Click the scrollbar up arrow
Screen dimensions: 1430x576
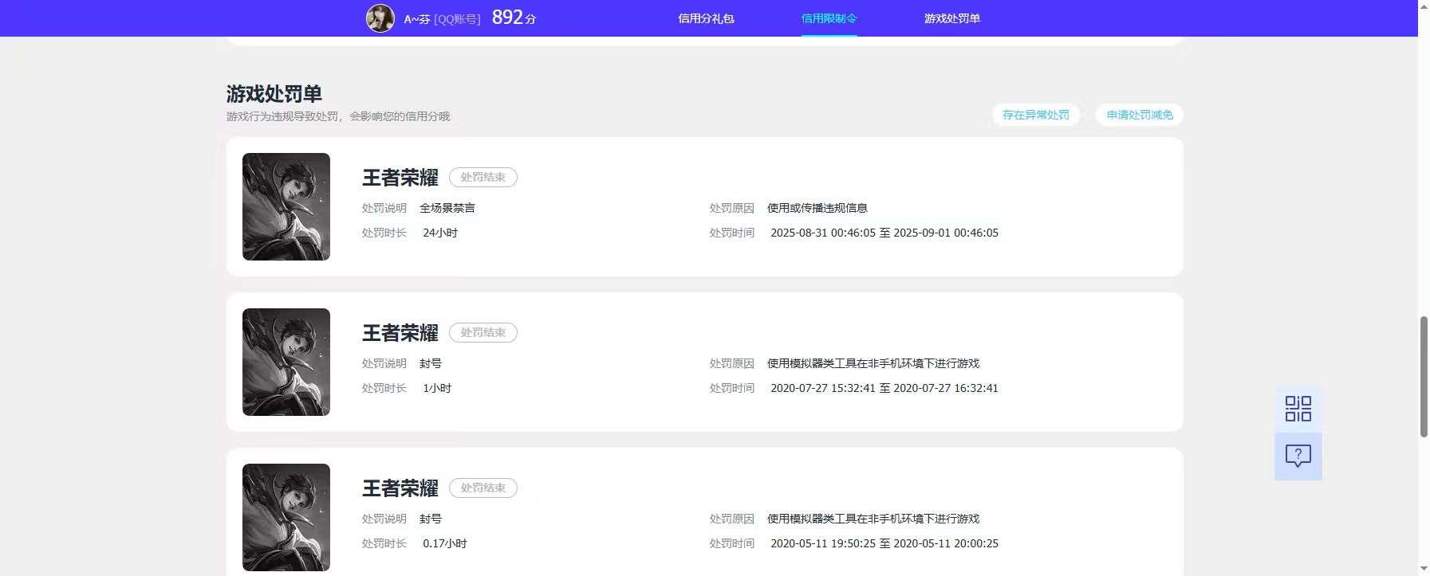click(x=1424, y=6)
